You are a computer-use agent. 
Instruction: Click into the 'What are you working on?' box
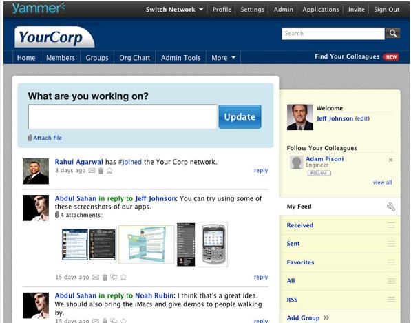pyautogui.click(x=123, y=116)
